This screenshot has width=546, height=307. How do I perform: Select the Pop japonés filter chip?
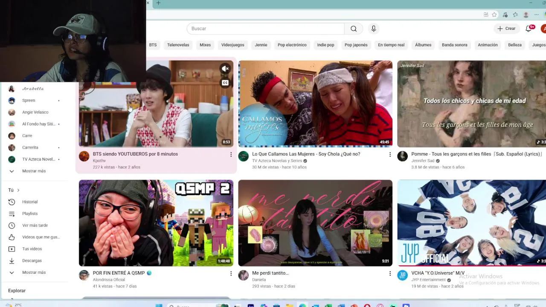click(356, 45)
